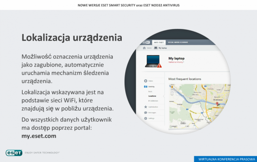This screenshot has height=162, width=257.
Task: Click the laptop picture with warning sign
Action: (x=153, y=61)
